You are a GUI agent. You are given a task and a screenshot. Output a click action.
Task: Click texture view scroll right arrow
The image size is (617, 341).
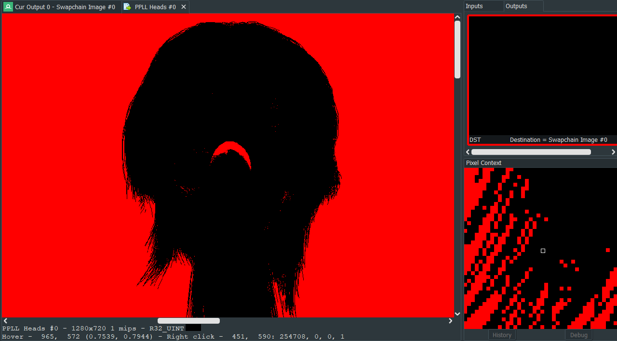pos(451,321)
